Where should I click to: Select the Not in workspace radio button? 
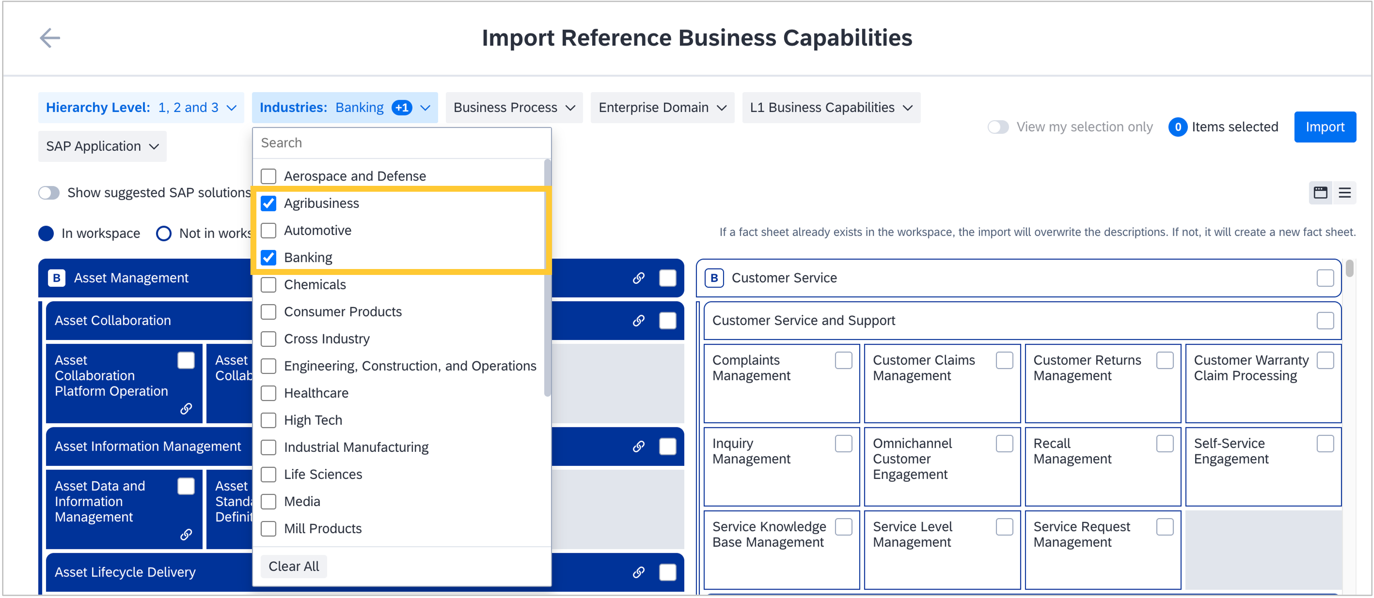click(x=164, y=233)
